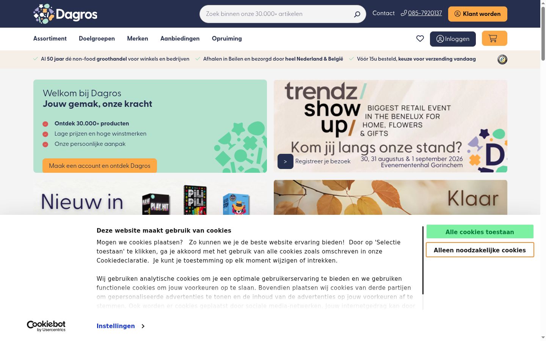Open the wishlist heart icon
The height and width of the screenshot is (341, 546).
coord(420,39)
